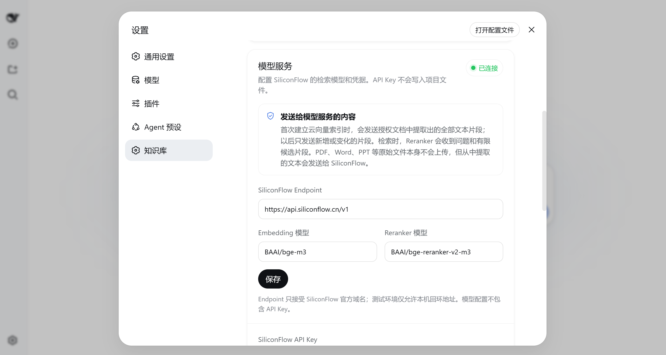666x355 pixels.
Task: Click the settings dialog scrollbar
Action: pos(544,161)
